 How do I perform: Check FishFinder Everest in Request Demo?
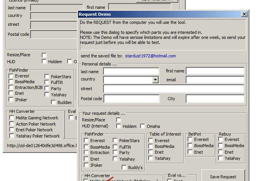tap(86, 140)
